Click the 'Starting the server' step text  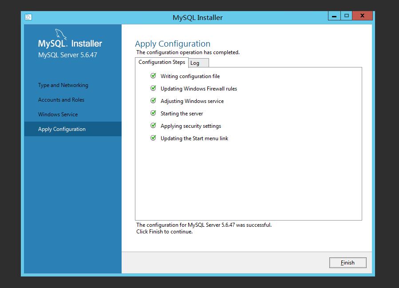(182, 114)
